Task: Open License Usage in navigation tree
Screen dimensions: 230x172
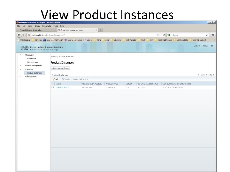Action: click(x=33, y=62)
